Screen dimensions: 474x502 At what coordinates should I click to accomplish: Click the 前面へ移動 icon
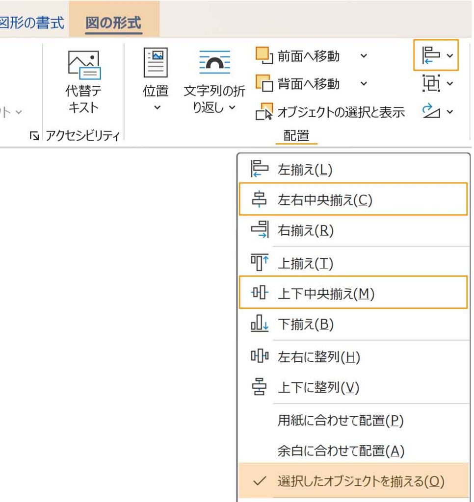click(x=264, y=56)
